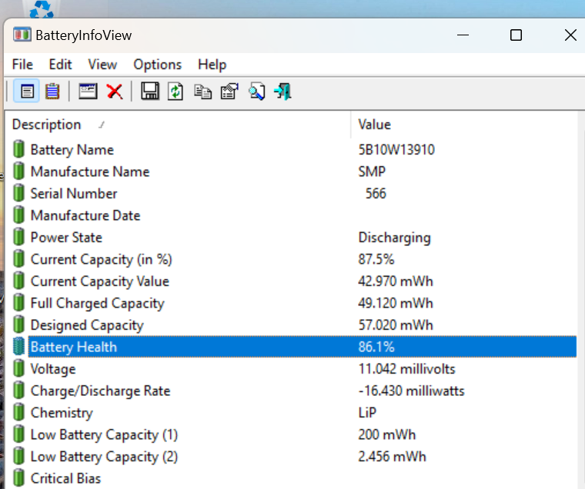The height and width of the screenshot is (489, 585).
Task: Click the 86.1% battery health value
Action: pyautogui.click(x=376, y=347)
